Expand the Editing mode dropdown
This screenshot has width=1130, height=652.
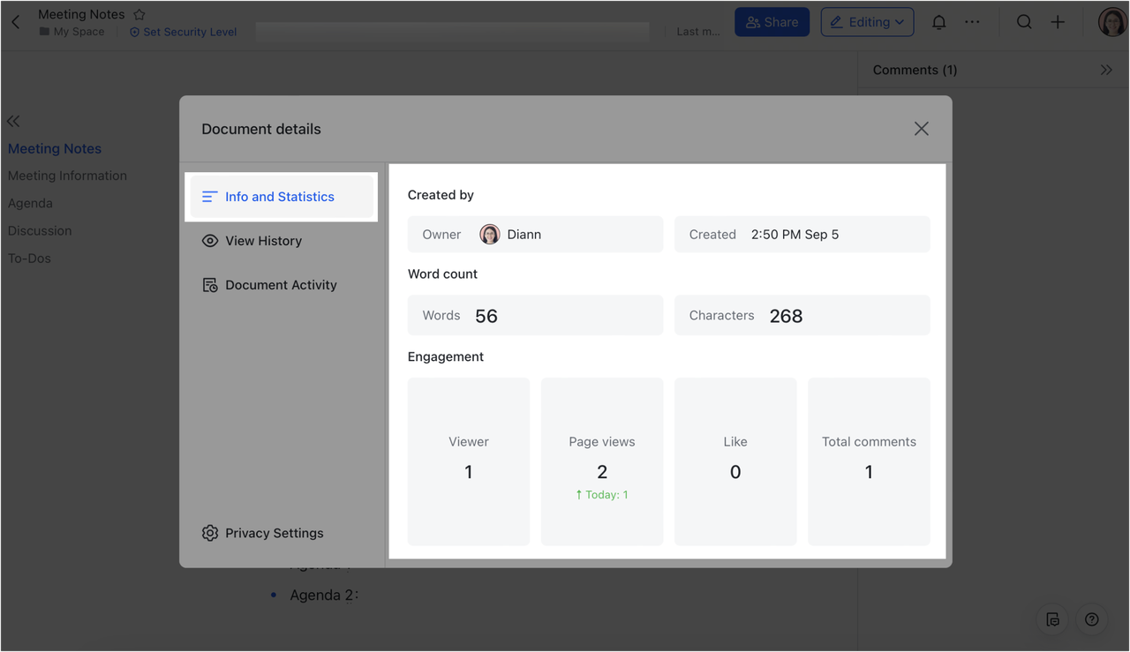pos(867,22)
